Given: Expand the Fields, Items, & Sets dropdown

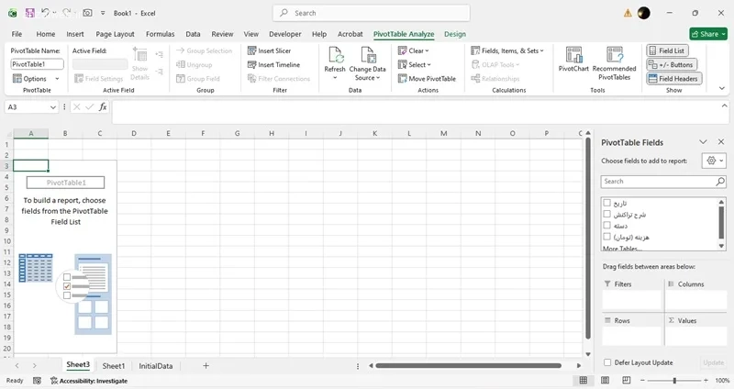Looking at the screenshot, I should point(506,50).
